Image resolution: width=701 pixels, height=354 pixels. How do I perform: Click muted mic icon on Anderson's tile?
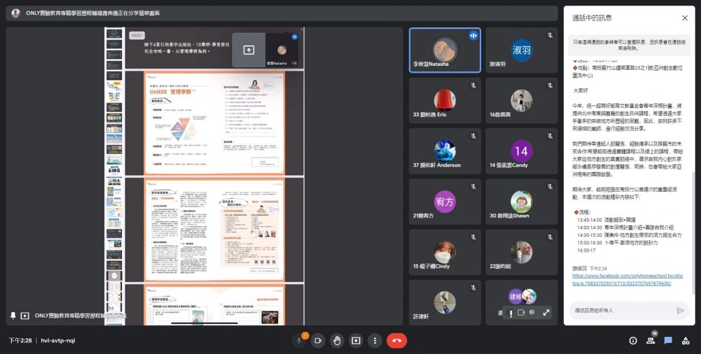(474, 136)
